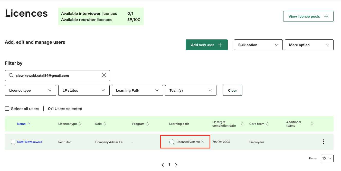Click the search magnifier icon
The height and width of the screenshot is (171, 341).
[x=11, y=76]
